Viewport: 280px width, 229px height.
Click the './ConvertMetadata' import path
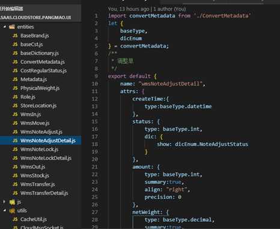[222, 16]
